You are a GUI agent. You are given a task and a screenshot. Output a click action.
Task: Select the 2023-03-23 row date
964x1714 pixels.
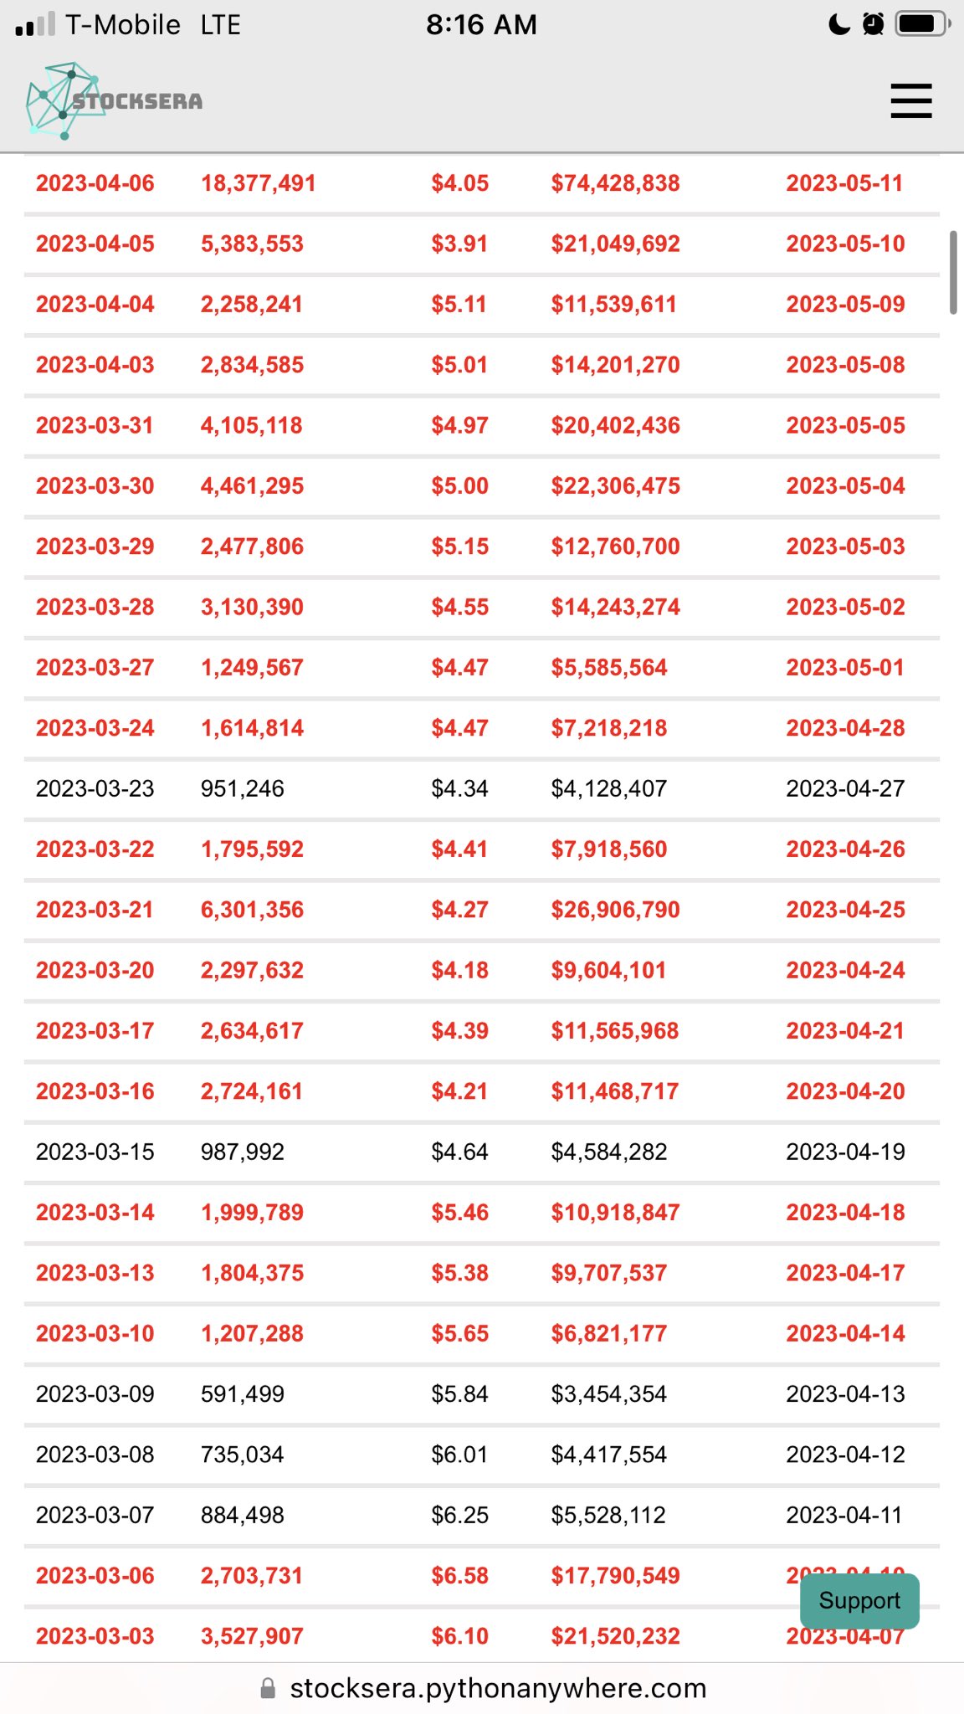click(x=95, y=788)
